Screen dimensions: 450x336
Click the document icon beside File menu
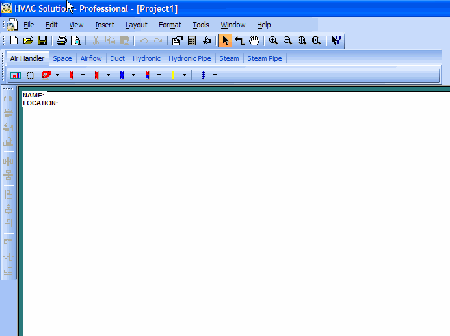tap(12, 25)
